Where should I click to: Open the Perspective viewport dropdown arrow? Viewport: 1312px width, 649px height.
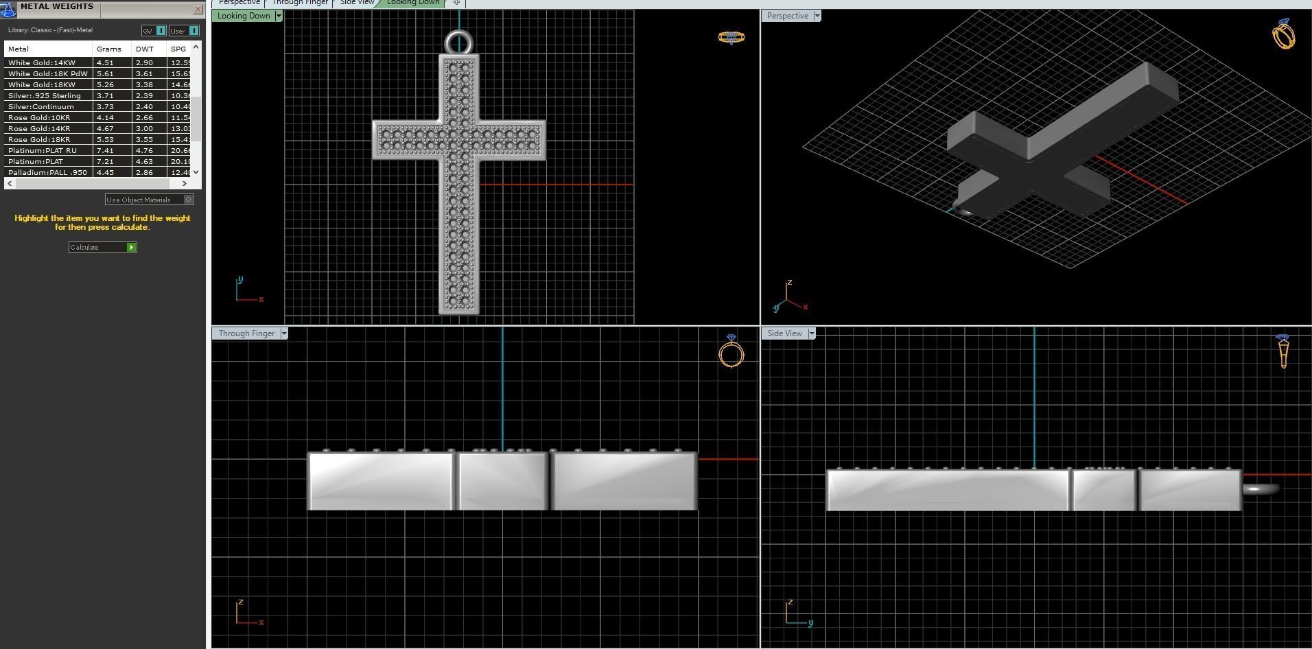point(817,16)
